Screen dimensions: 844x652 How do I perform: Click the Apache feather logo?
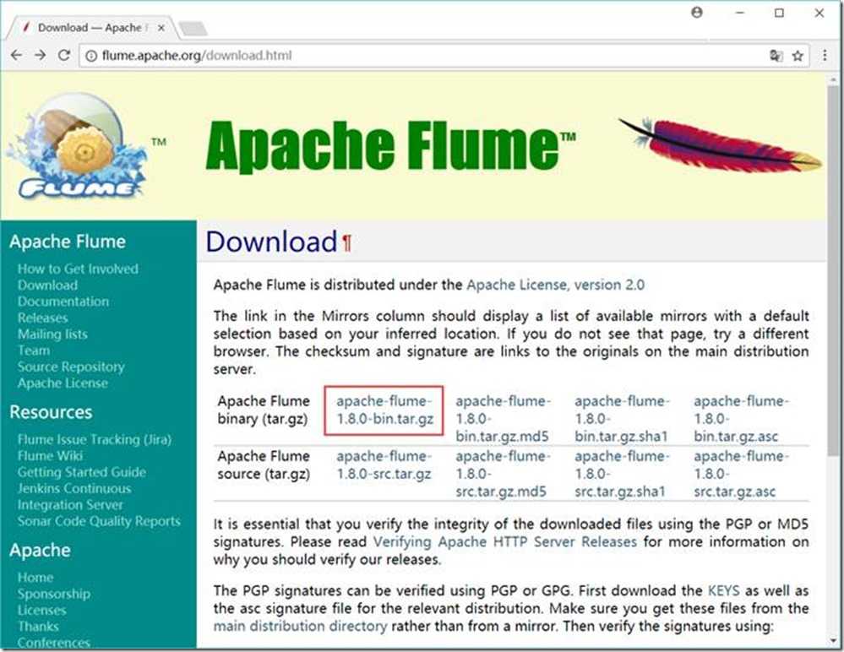point(720,145)
